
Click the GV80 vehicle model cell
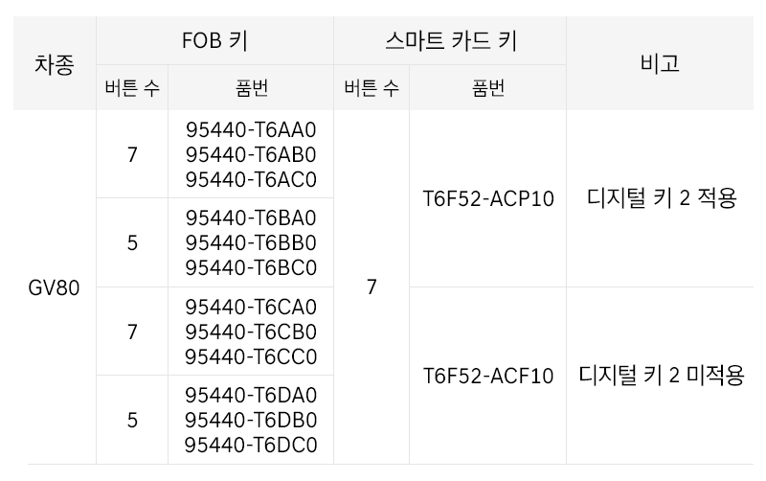[54, 287]
